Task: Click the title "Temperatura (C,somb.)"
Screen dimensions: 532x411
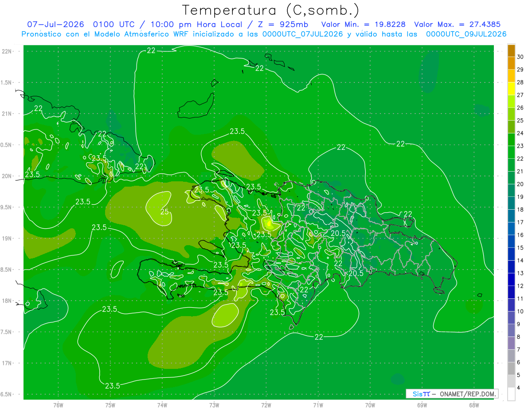Action: pyautogui.click(x=270, y=10)
